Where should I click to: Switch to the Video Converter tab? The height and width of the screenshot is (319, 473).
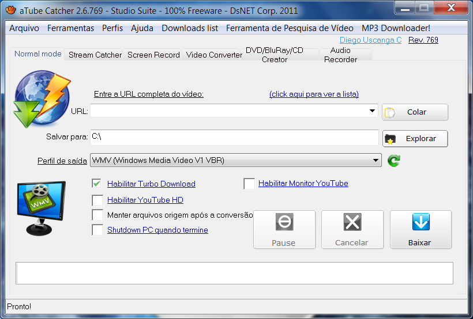tap(214, 55)
